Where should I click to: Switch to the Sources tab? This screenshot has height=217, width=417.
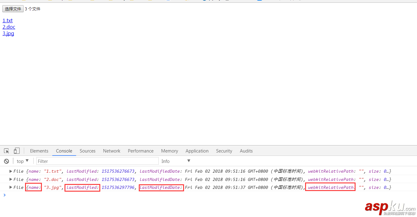click(x=87, y=151)
